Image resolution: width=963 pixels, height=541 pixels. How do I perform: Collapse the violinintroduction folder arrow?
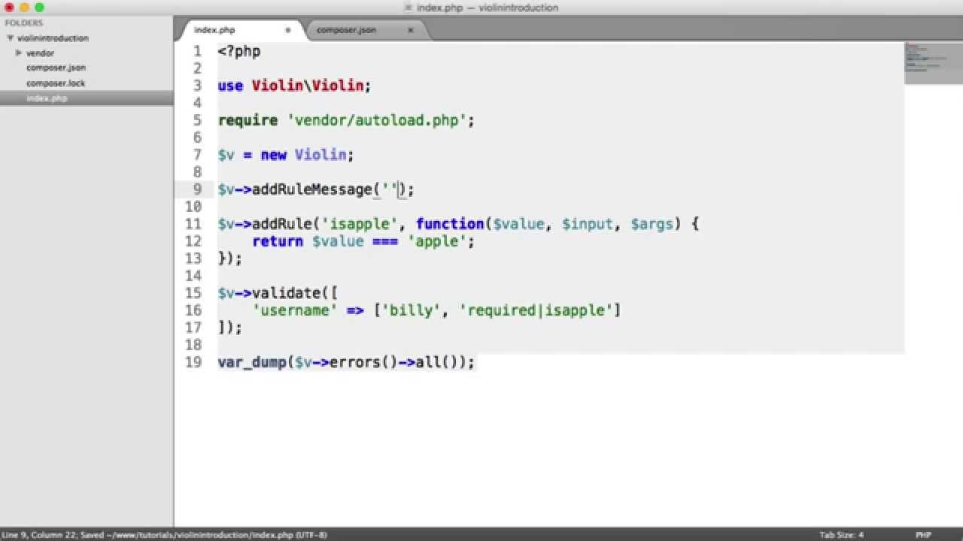point(11,38)
